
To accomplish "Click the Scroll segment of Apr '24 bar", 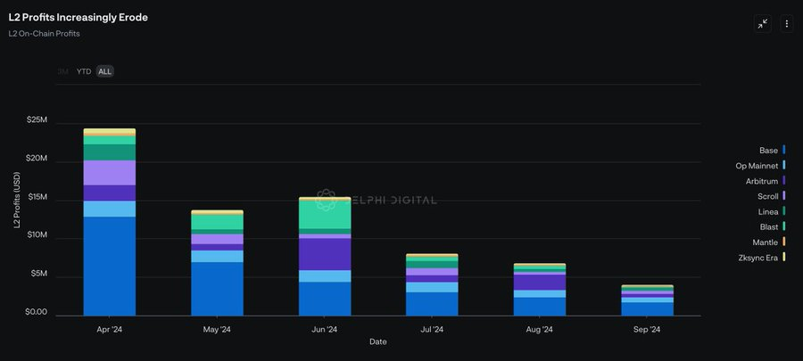I will pyautogui.click(x=110, y=173).
